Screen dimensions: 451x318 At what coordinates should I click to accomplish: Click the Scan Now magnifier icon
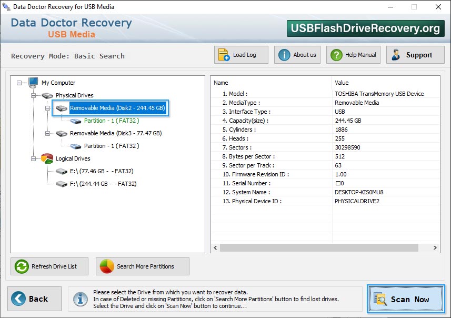[x=379, y=299]
